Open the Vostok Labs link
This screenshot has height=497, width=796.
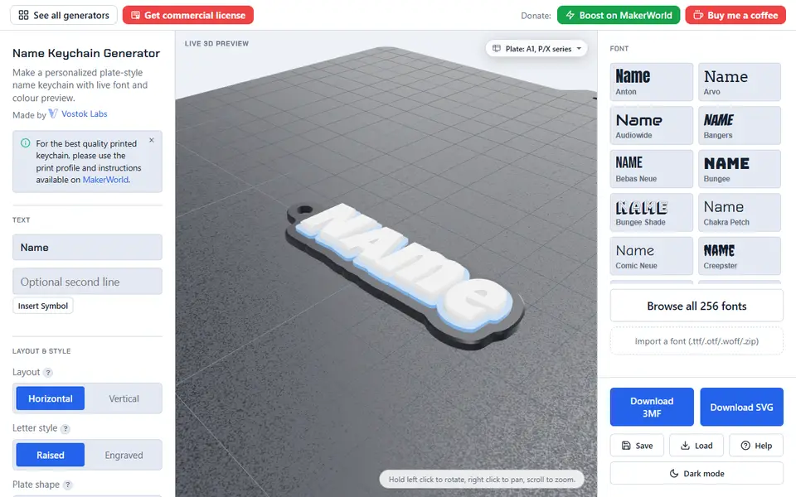tap(85, 113)
